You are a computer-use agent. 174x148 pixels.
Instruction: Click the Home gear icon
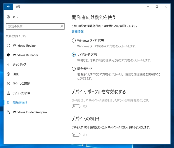(8, 17)
